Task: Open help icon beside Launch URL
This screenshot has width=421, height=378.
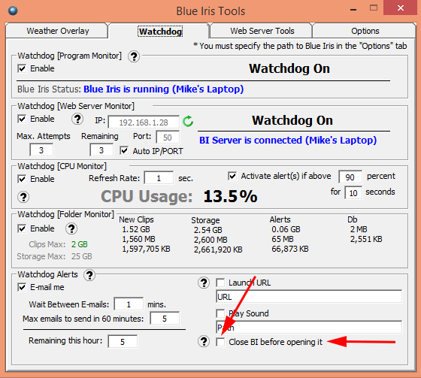Action: tap(204, 283)
